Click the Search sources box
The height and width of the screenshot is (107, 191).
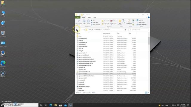tap(138, 30)
